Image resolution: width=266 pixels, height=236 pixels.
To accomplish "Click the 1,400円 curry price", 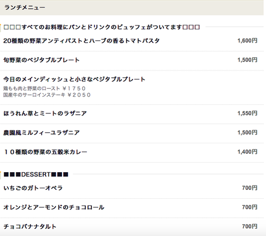I will coord(247,152).
